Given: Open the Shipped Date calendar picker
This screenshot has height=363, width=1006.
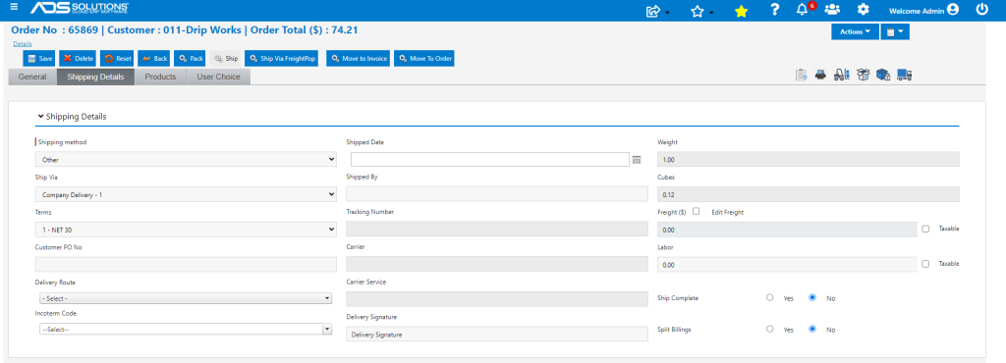Looking at the screenshot, I should (x=636, y=159).
